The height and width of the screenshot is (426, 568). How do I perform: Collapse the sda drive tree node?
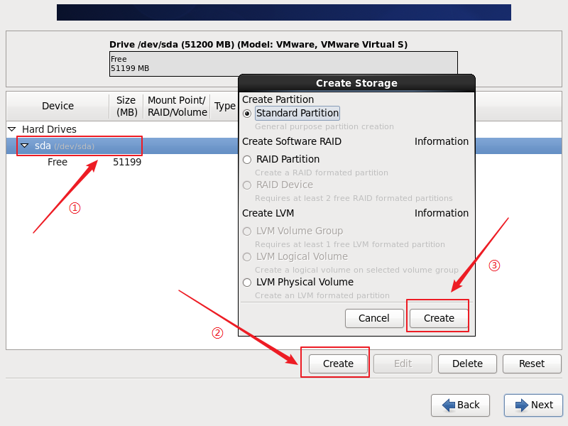tap(25, 146)
